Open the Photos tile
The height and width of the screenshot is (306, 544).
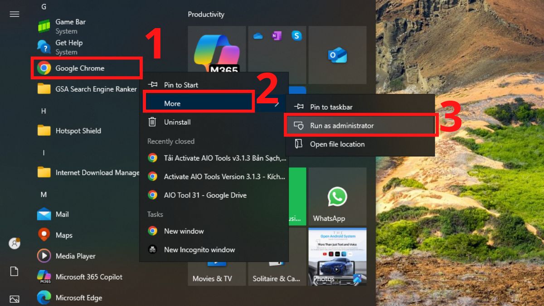[337, 257]
